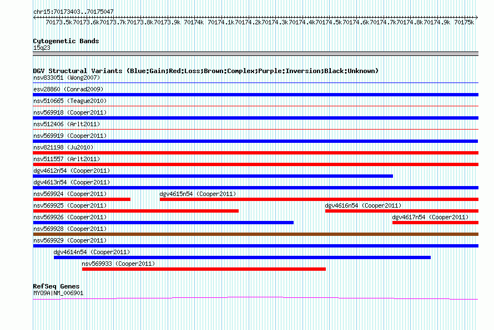The width and height of the screenshot is (494, 330).
Task: Click the brown complex bar of nsv569928
Action: [255, 234]
